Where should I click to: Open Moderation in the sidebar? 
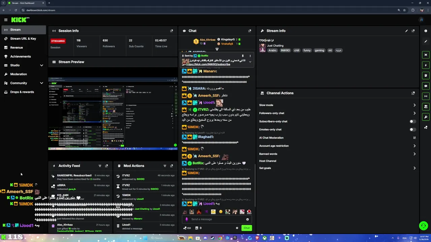coord(18,74)
